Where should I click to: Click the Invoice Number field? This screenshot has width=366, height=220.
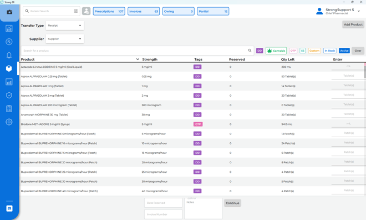(x=163, y=214)
